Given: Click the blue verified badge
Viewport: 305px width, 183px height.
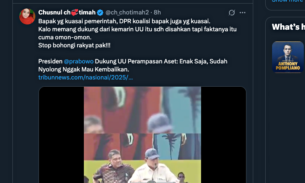Looking at the screenshot, I should click(x=100, y=12).
